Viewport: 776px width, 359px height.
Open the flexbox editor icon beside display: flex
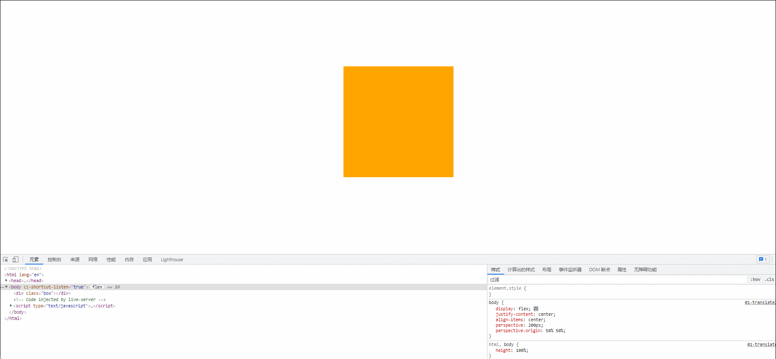coord(536,309)
